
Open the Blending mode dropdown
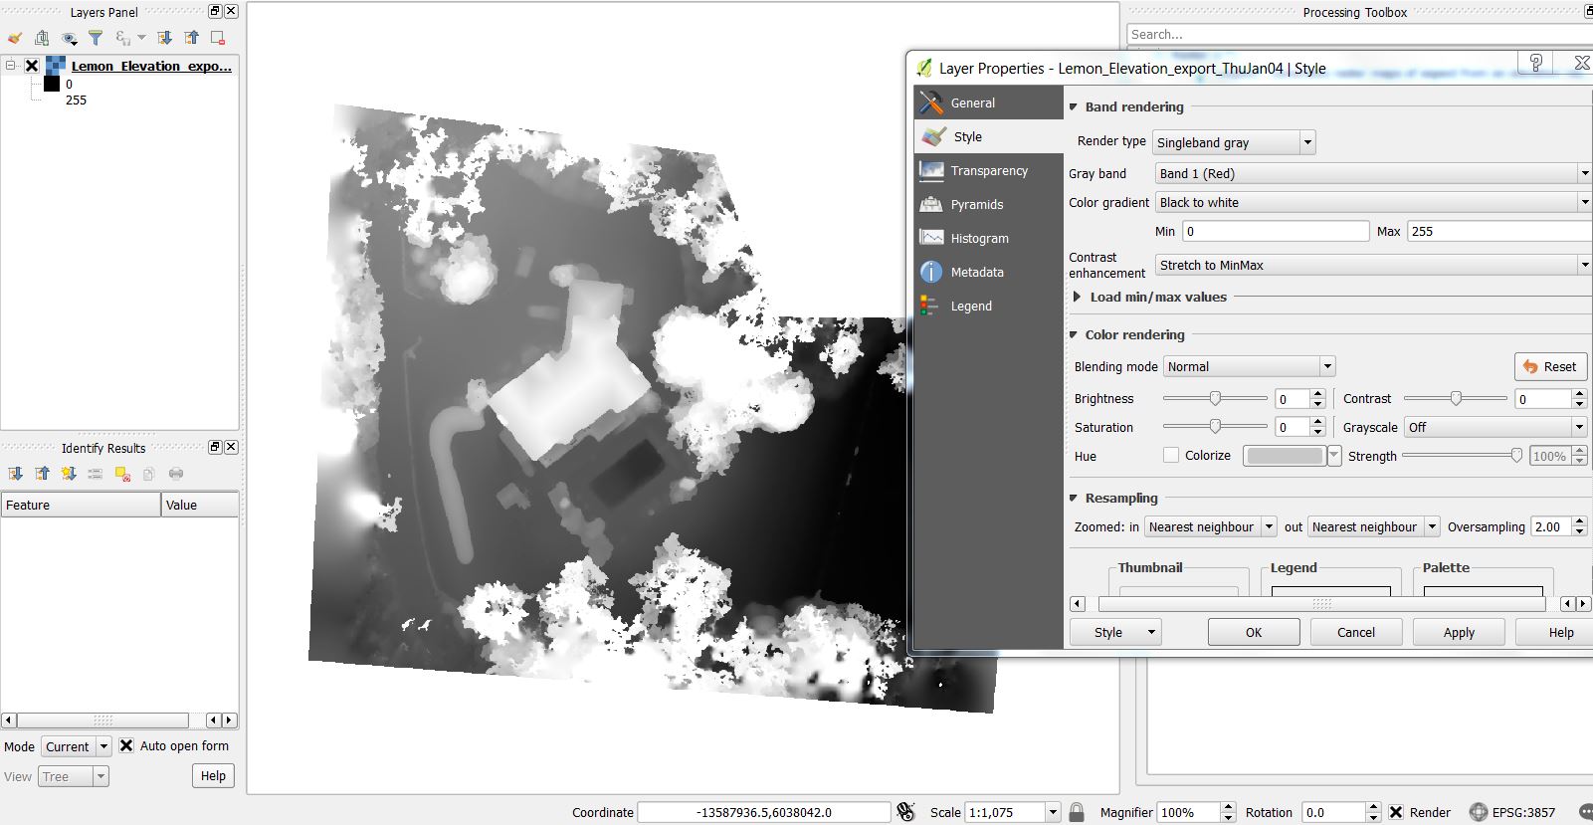click(1249, 366)
